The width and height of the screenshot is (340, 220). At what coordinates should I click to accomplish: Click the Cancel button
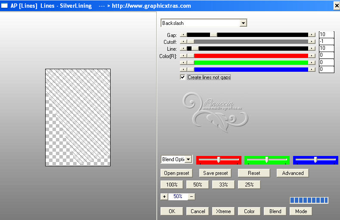(x=198, y=211)
